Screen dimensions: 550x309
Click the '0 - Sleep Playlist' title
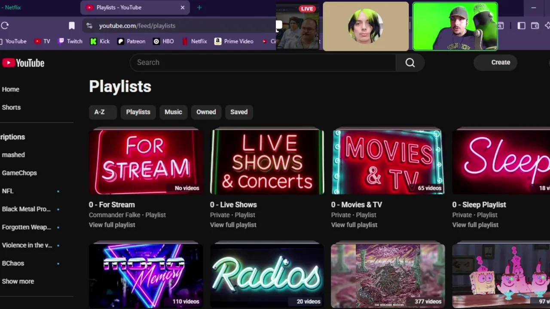[479, 205]
